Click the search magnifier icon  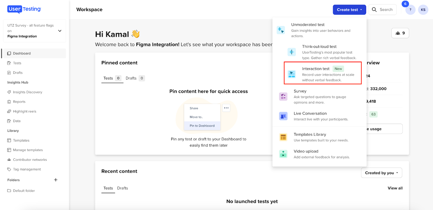click(374, 10)
